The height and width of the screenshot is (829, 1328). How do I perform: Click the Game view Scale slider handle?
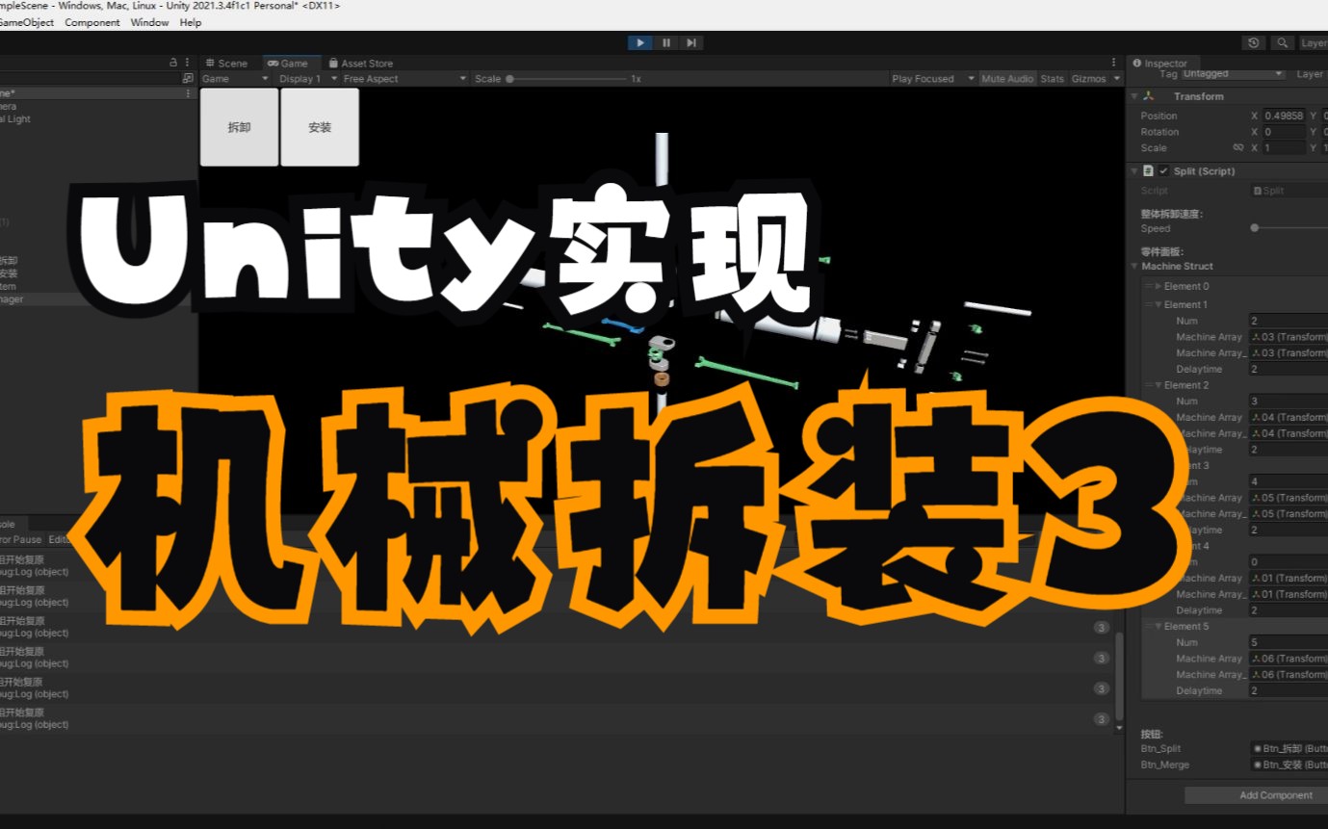pos(509,79)
